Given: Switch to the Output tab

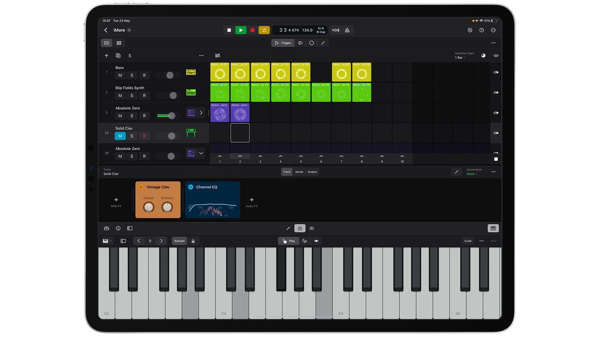Looking at the screenshot, I should coord(312,172).
